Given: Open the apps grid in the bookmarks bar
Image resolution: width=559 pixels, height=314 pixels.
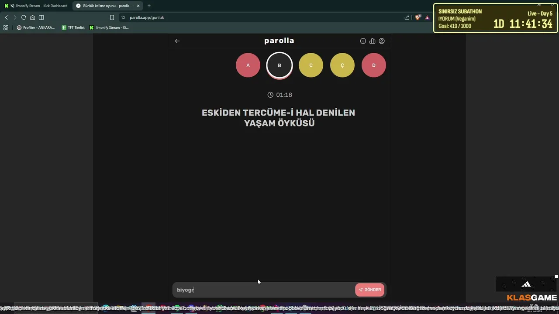Looking at the screenshot, I should pos(6,27).
